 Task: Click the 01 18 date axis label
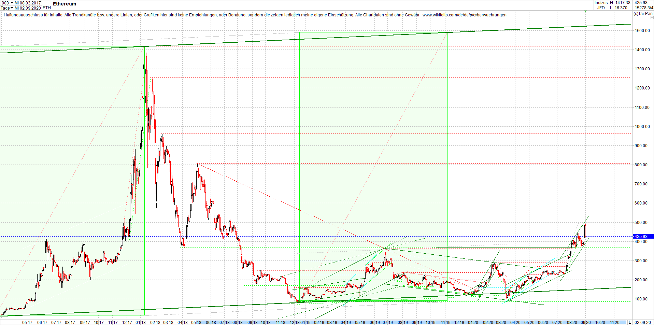141,323
